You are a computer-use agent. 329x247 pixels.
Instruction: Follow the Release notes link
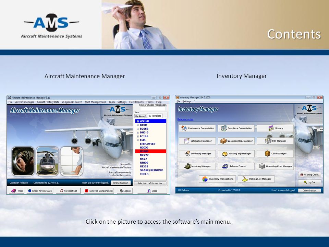pyautogui.click(x=185, y=119)
